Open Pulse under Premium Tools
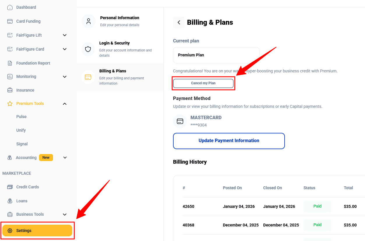Viewport: 365px width, 241px height. point(21,117)
